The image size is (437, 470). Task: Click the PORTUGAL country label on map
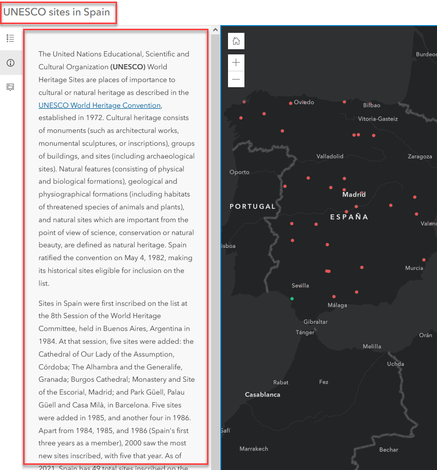click(252, 206)
